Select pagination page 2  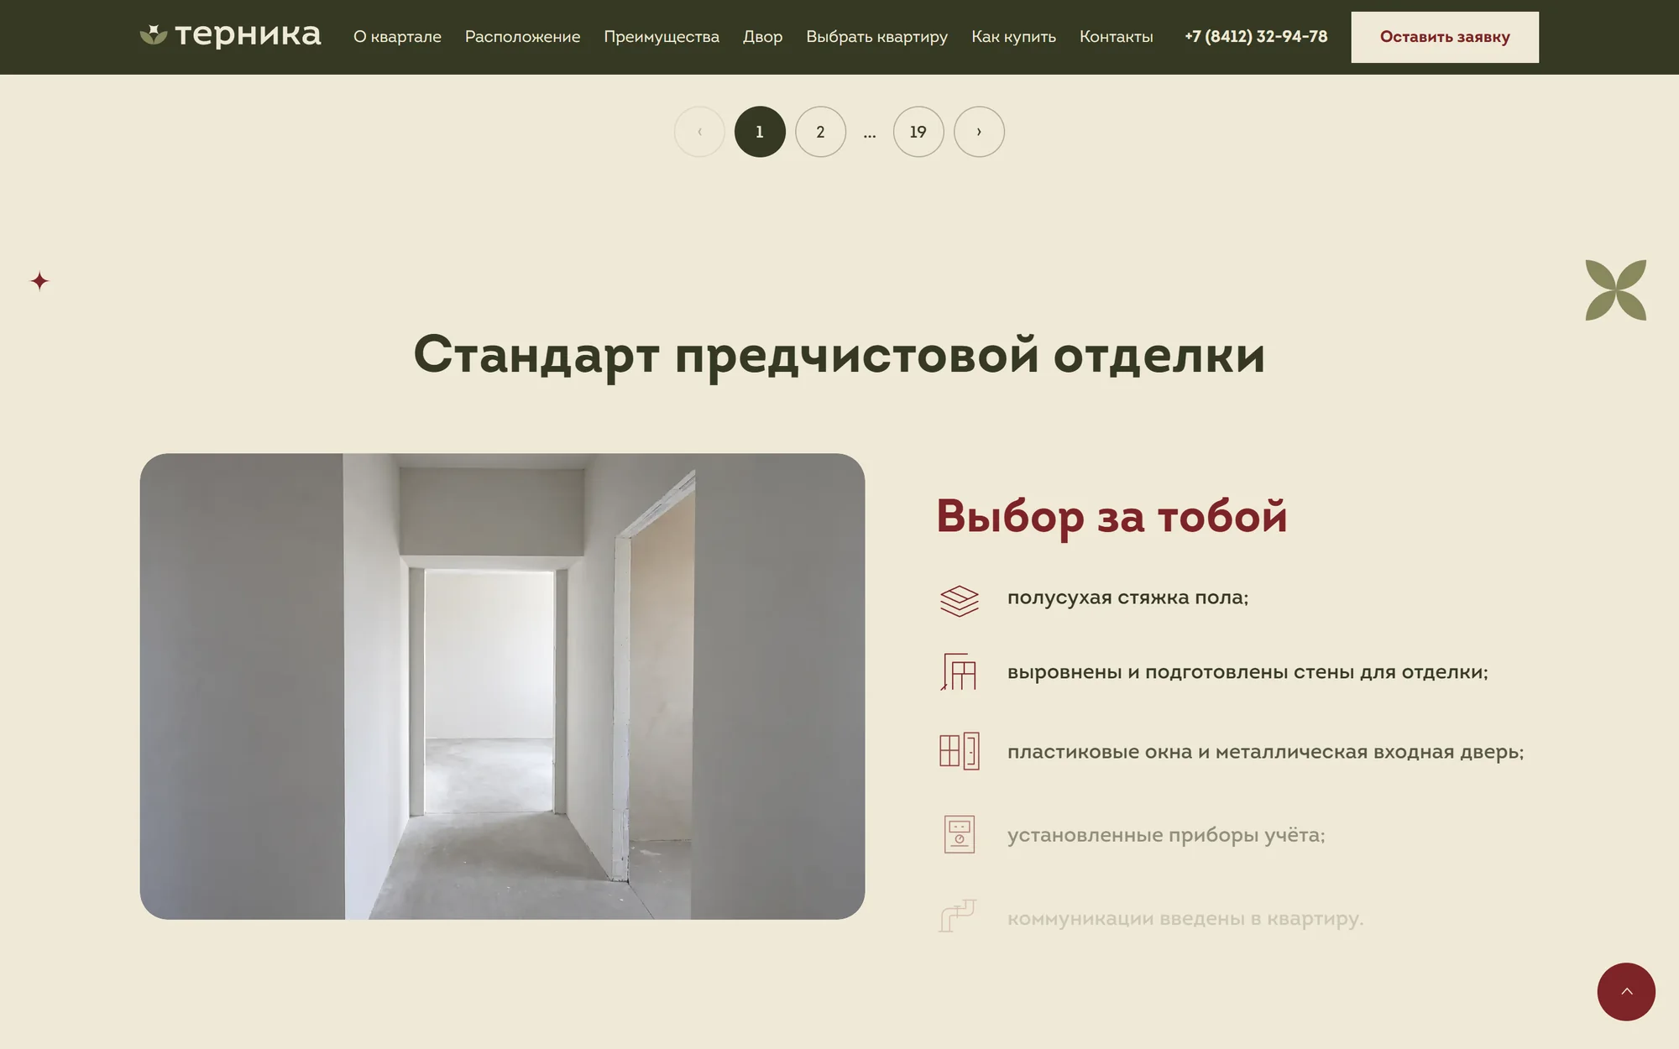tap(820, 132)
